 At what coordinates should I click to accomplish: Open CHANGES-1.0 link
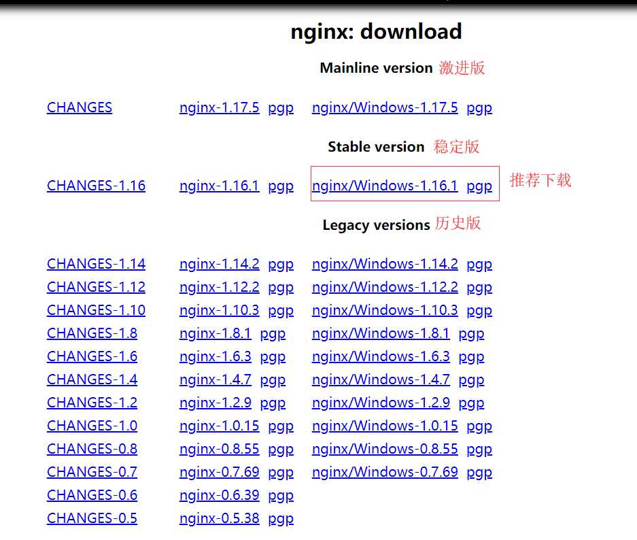click(x=92, y=426)
